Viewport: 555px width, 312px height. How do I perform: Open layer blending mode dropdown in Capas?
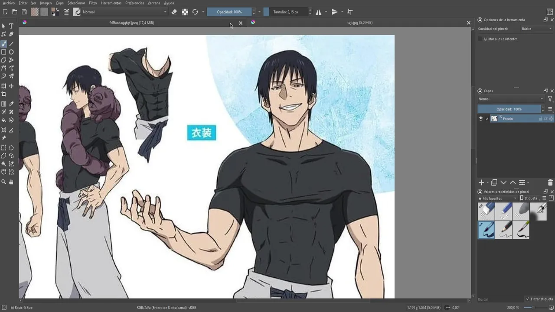click(x=511, y=99)
